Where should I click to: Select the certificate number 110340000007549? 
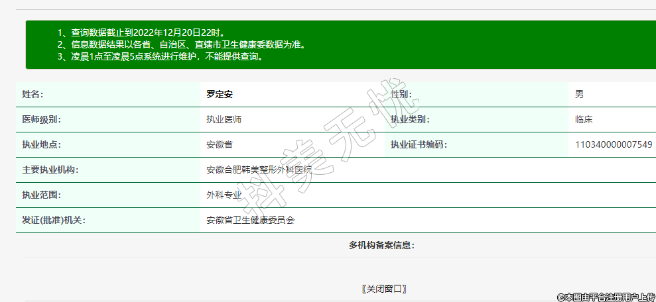click(614, 145)
